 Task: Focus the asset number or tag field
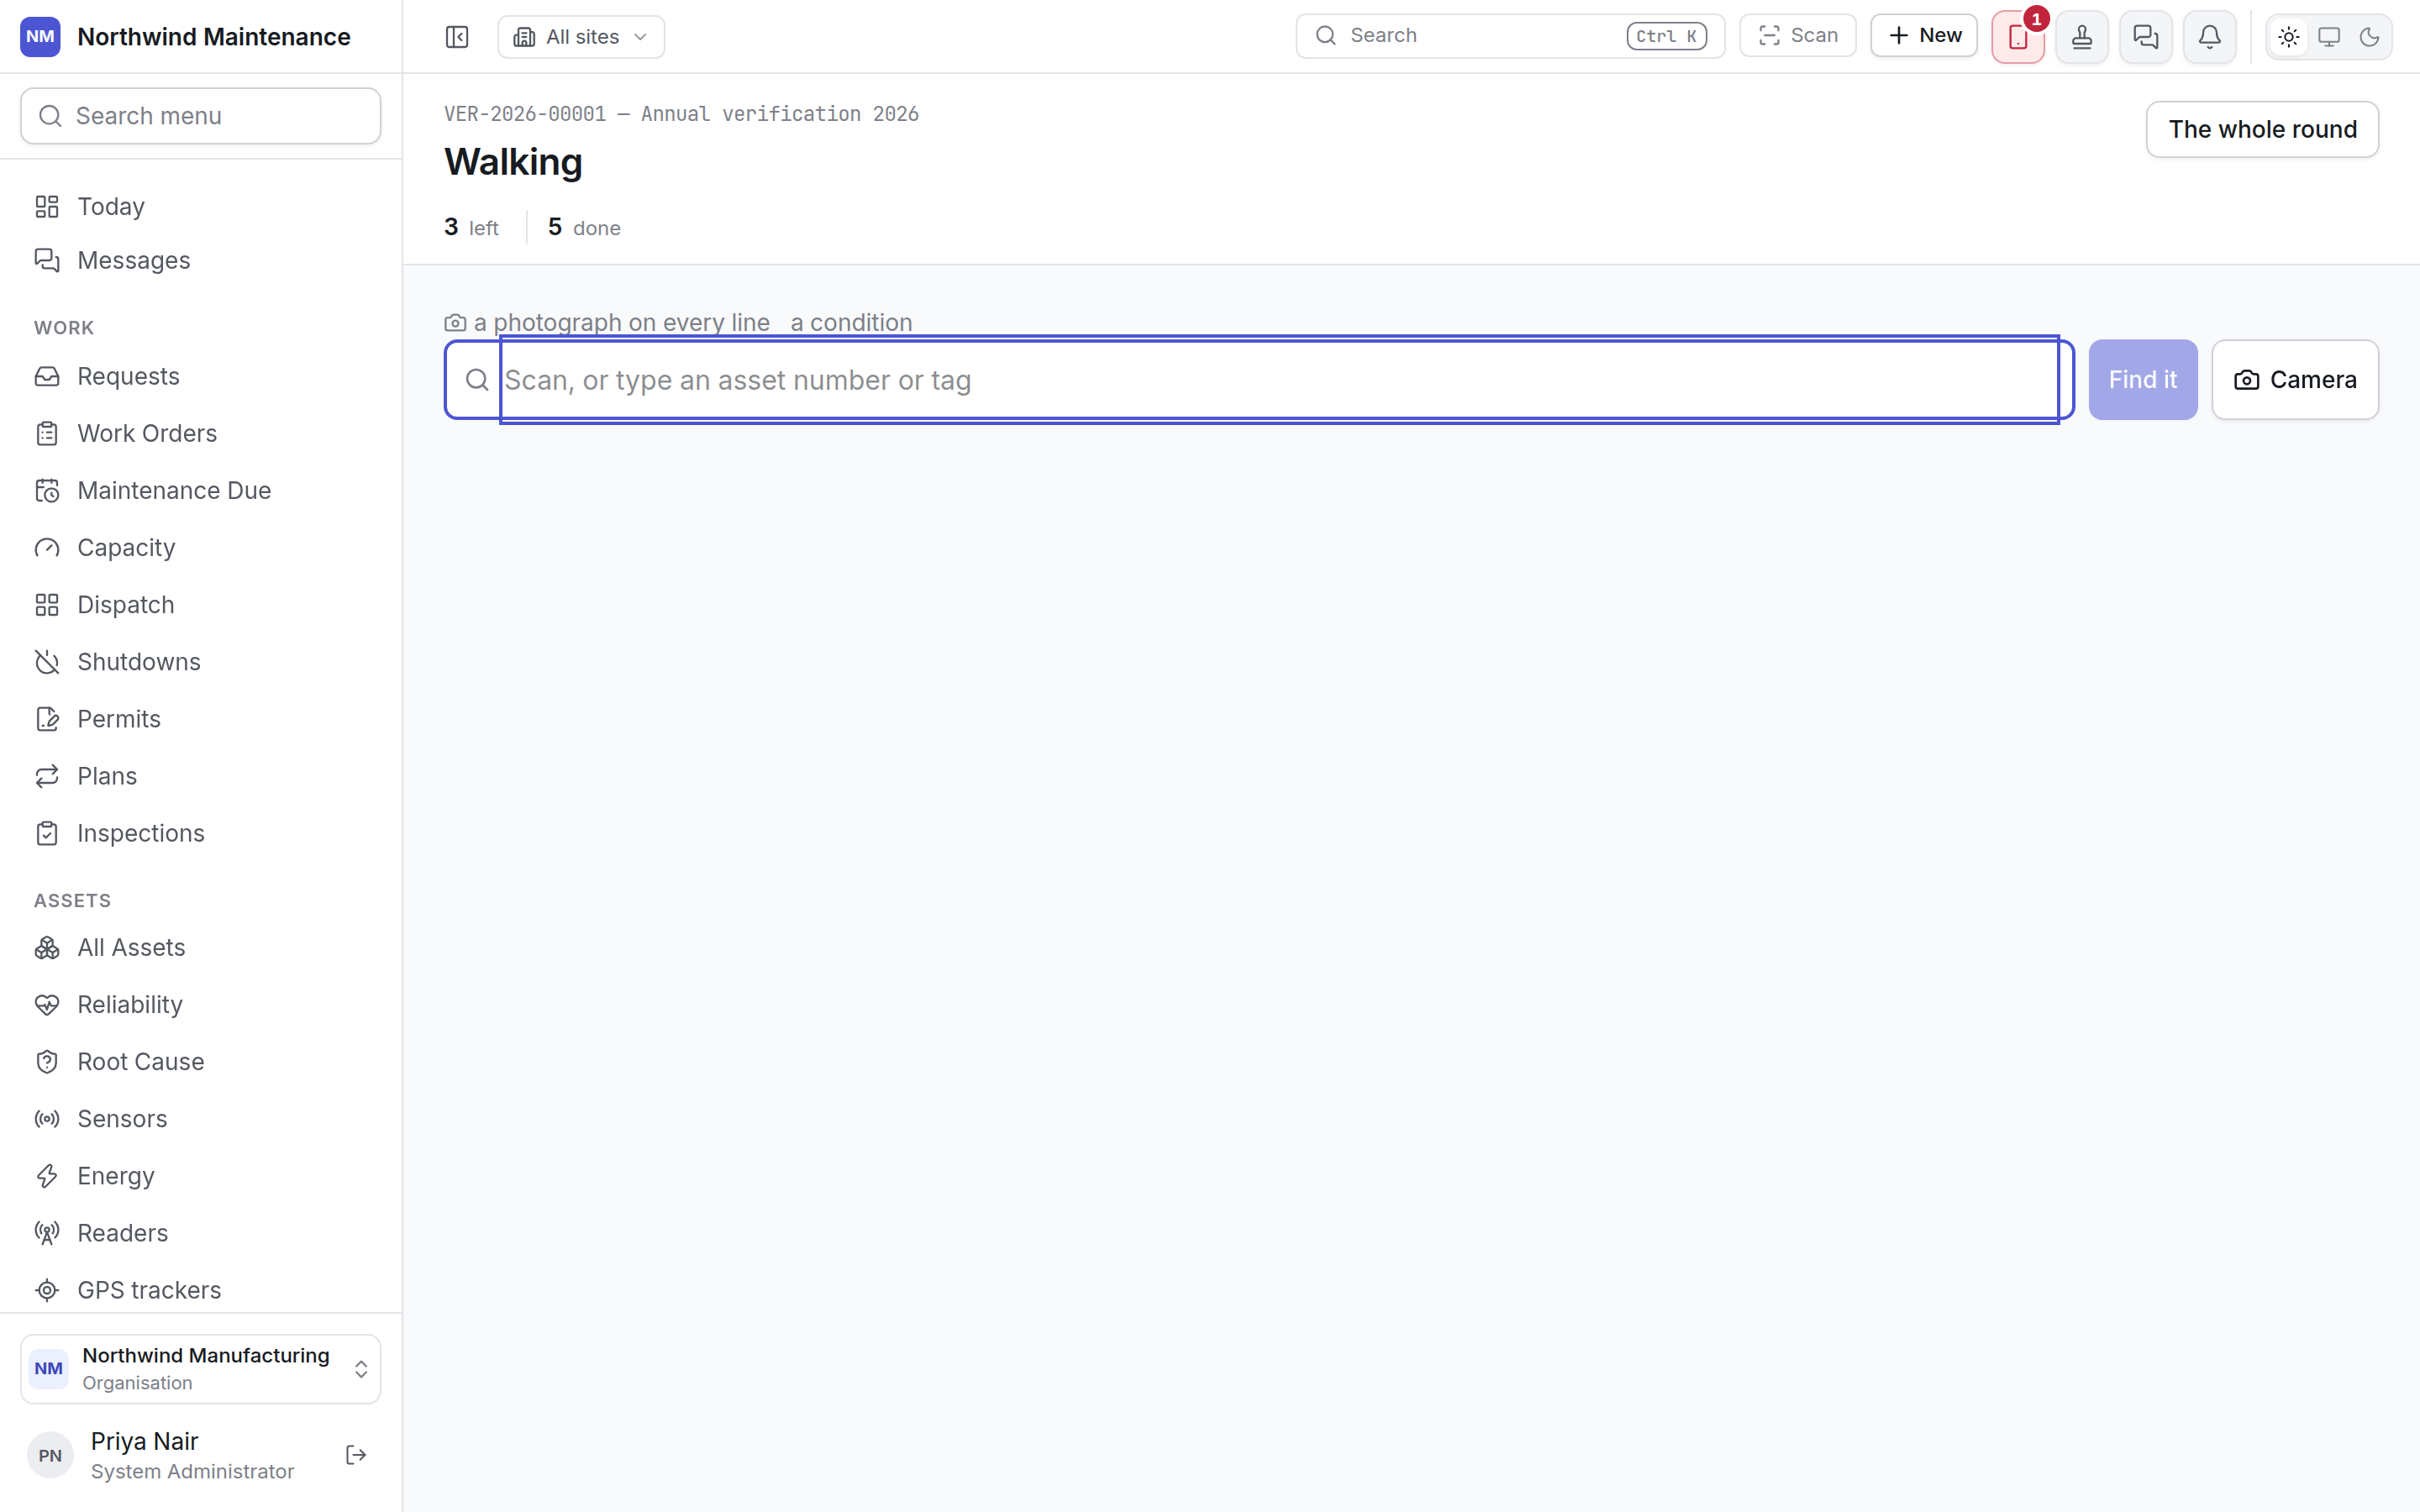(1260, 380)
